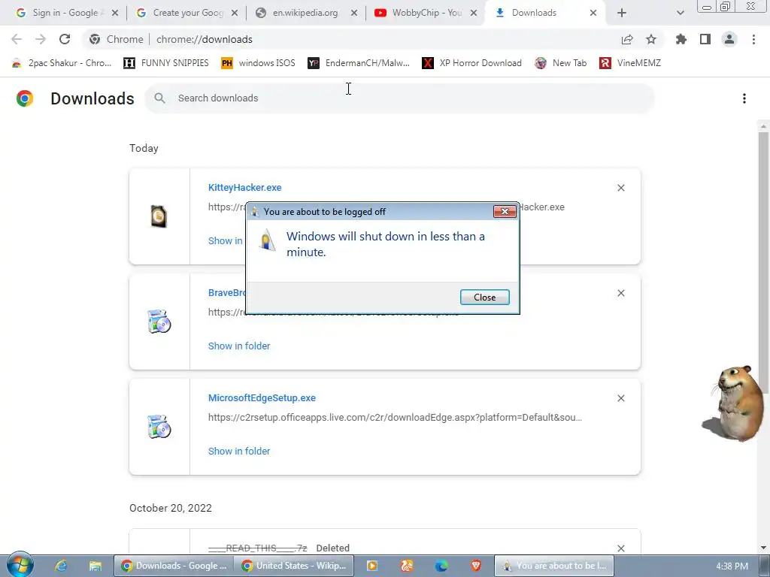This screenshot has height=577, width=770.
Task: Go back using the back arrow
Action: click(17, 39)
